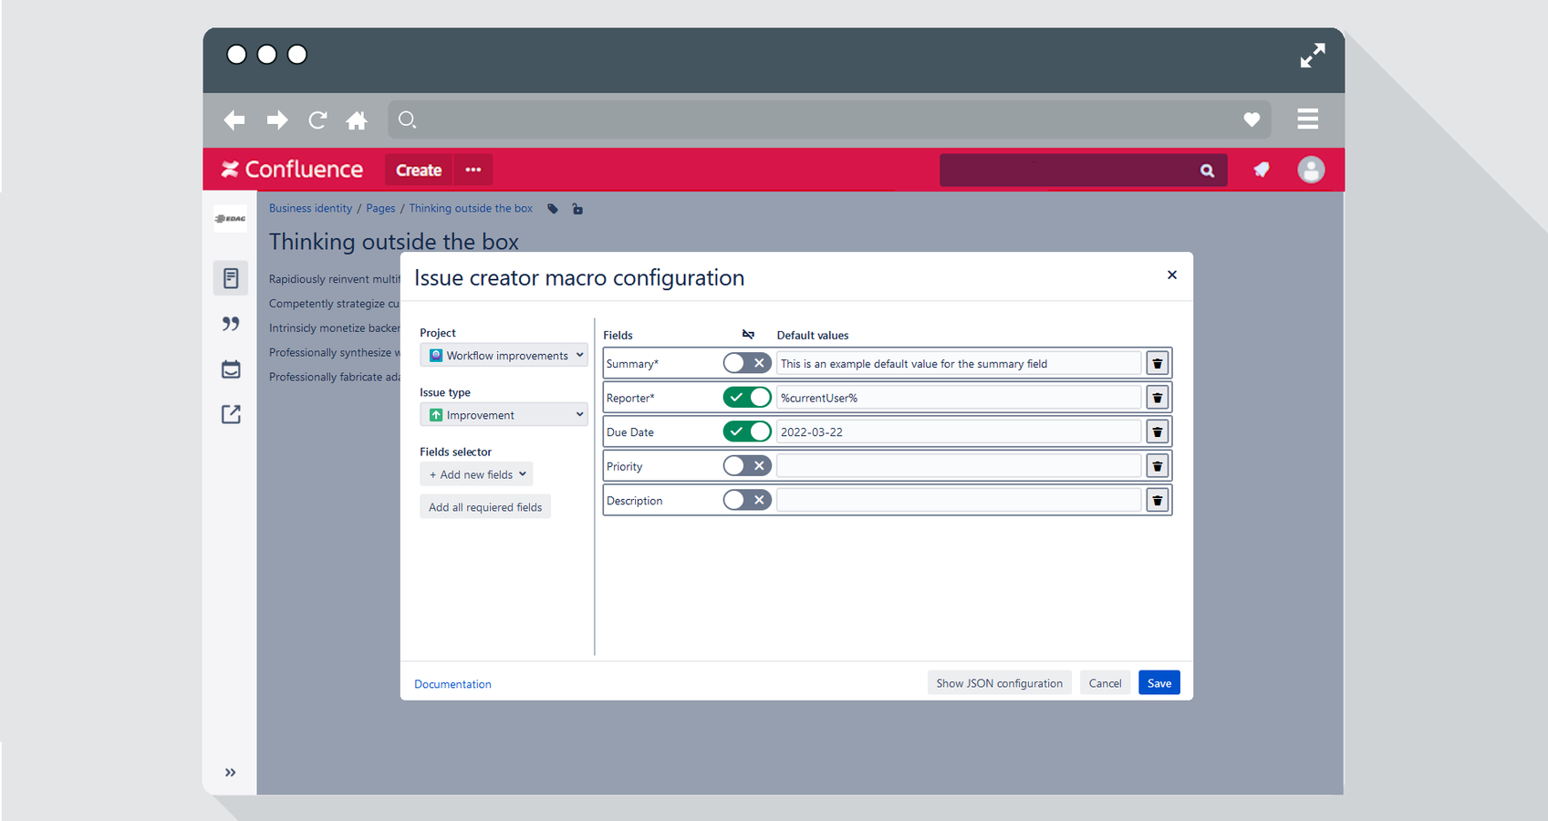Screen dimensions: 1548x821
Task: Click the Priority default value field
Action: [959, 466]
